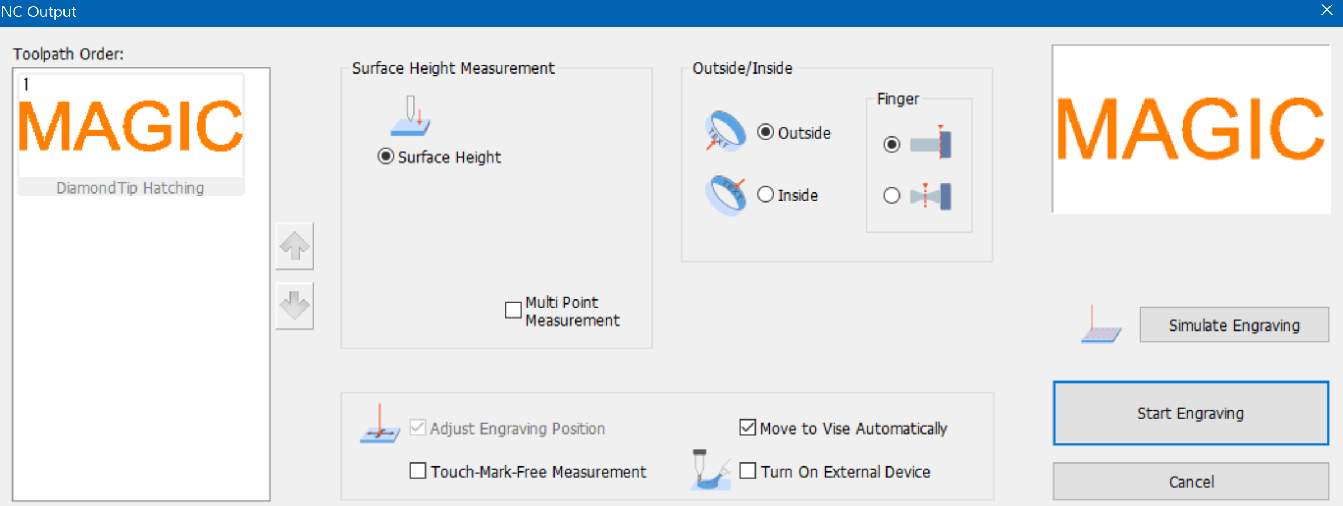Check Turn On External Device

pos(748,471)
